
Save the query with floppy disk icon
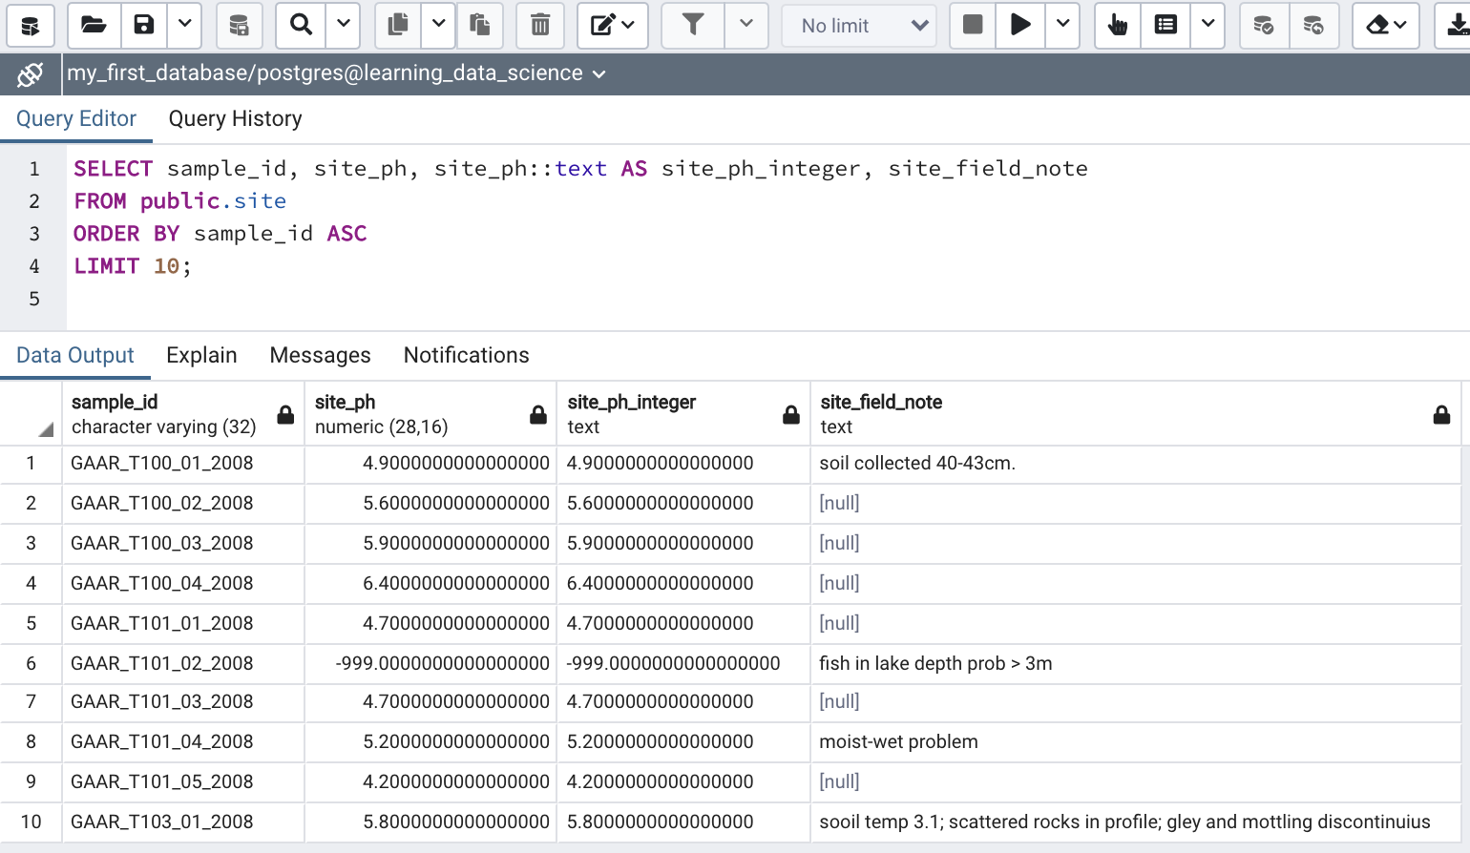pos(143,26)
